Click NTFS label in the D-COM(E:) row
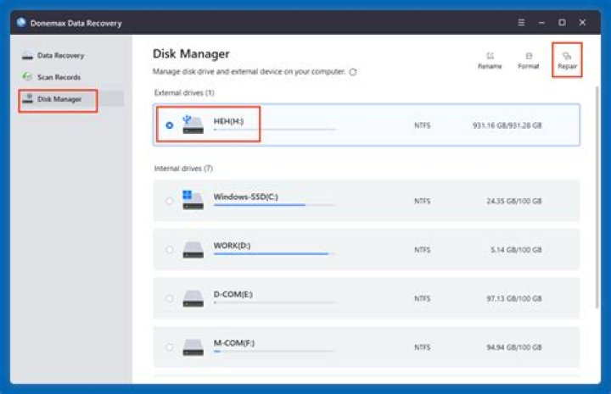This screenshot has width=611, height=394. click(x=422, y=298)
